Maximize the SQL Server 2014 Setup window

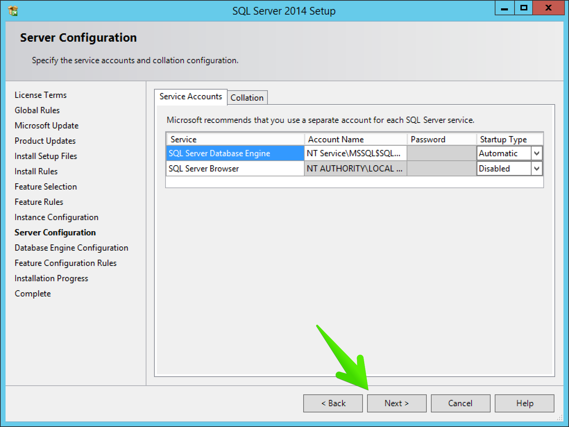[524, 8]
